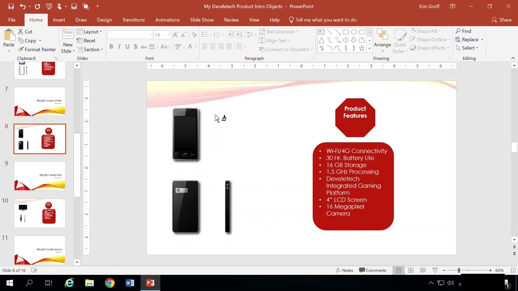Toggle the Notes pane button
Image resolution: width=518 pixels, height=291 pixels.
click(344, 270)
